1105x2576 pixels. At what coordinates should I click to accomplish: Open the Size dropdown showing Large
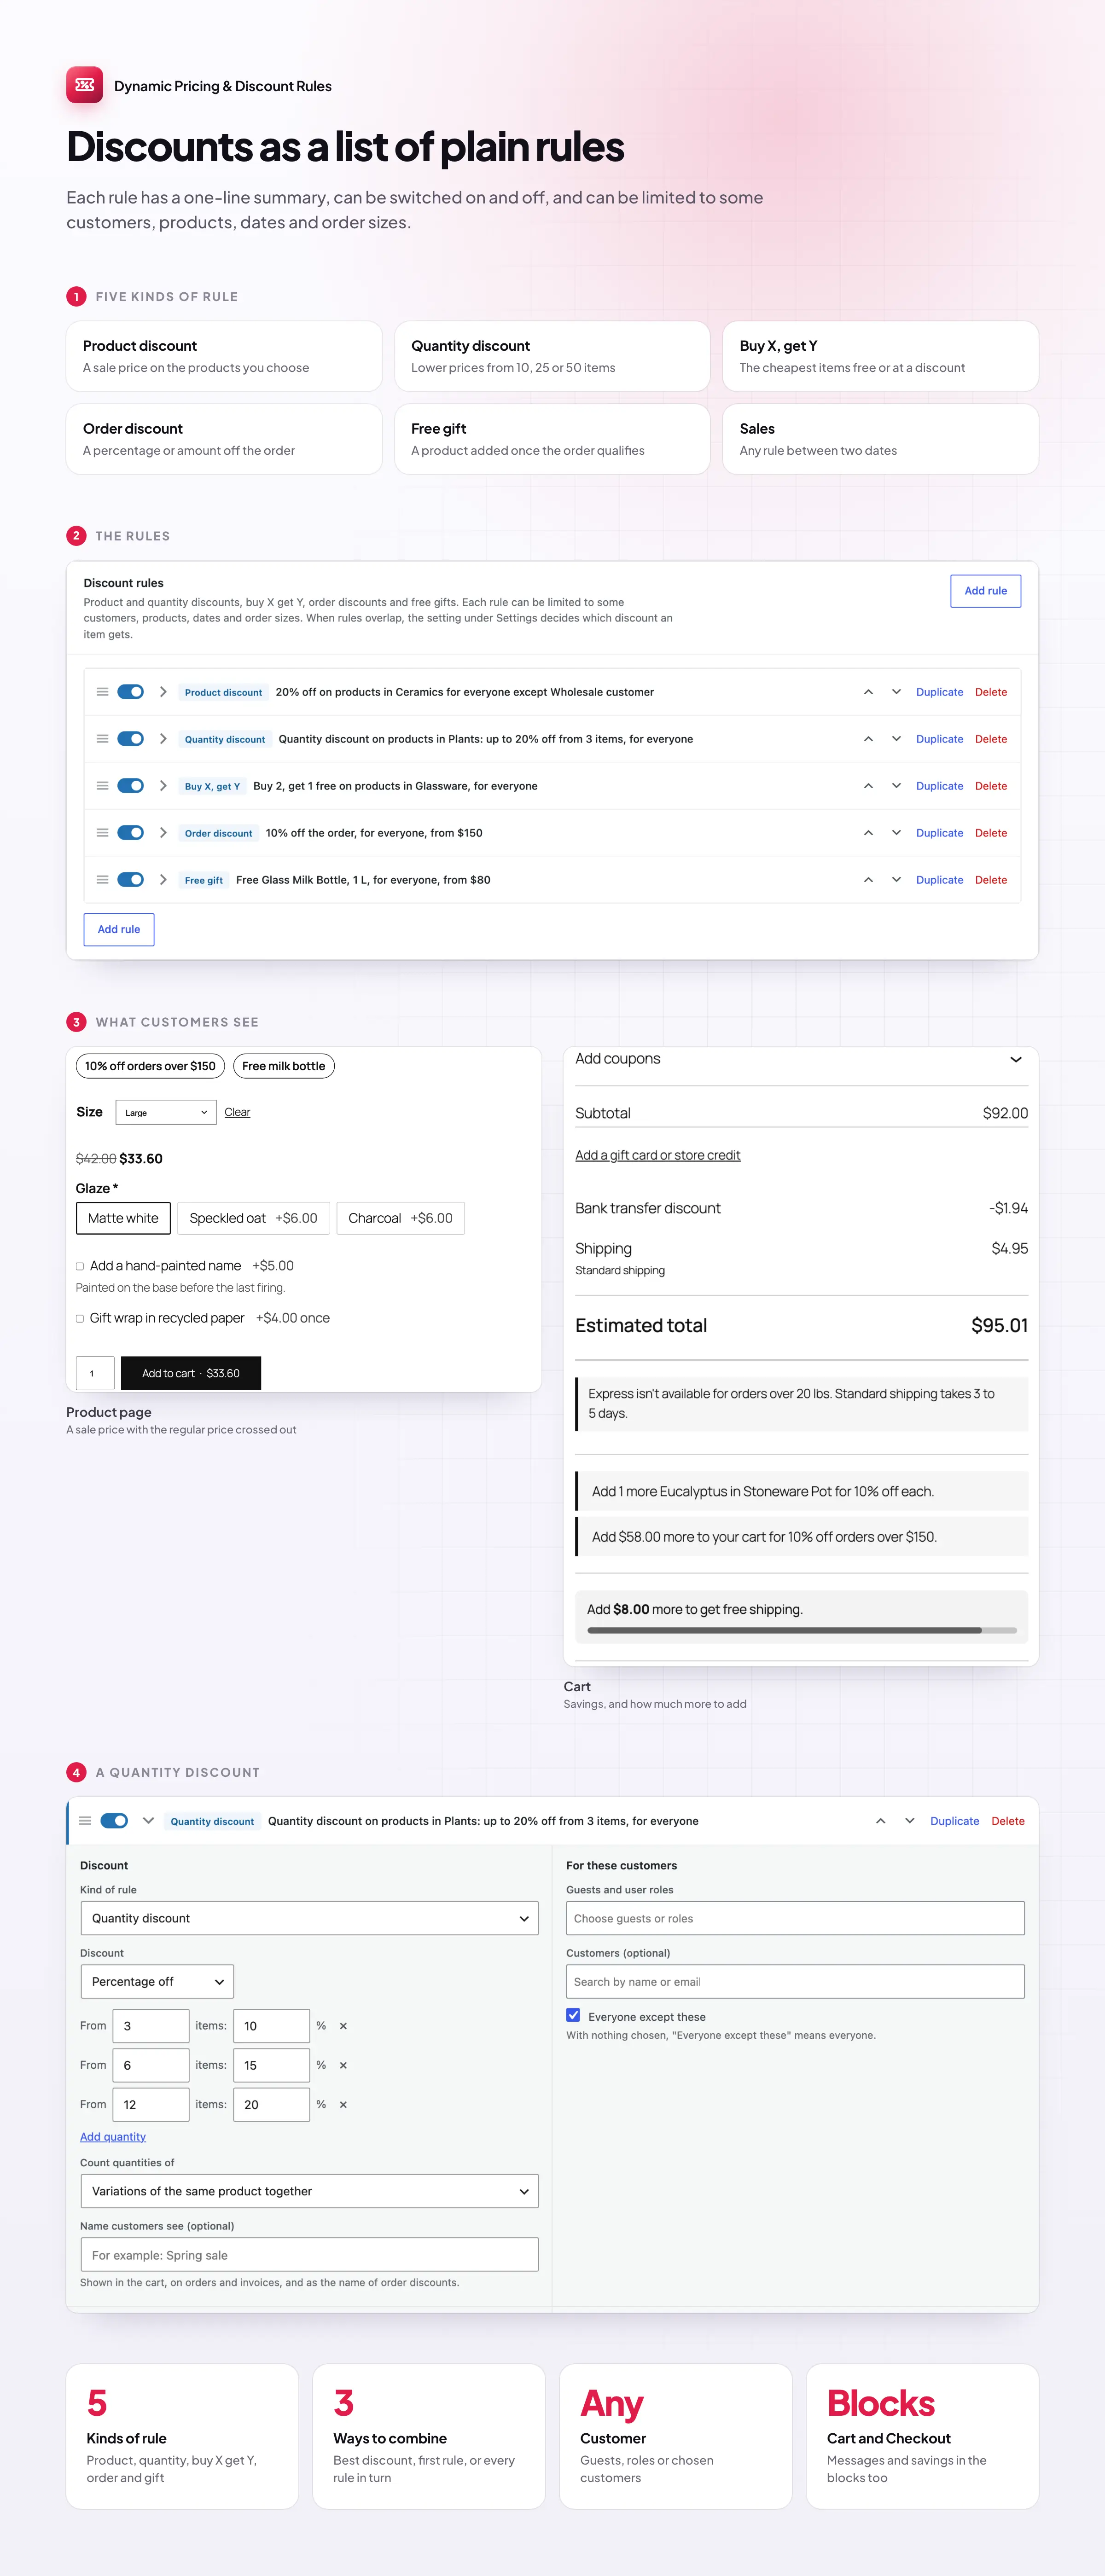(166, 1112)
